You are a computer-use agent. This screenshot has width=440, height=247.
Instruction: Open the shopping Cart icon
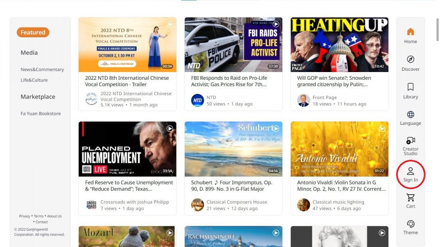[410, 197]
